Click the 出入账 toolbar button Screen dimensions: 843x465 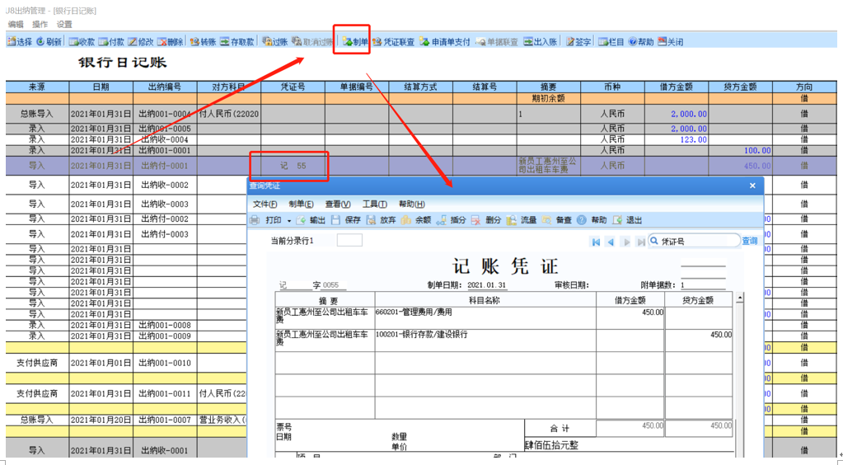(x=541, y=41)
